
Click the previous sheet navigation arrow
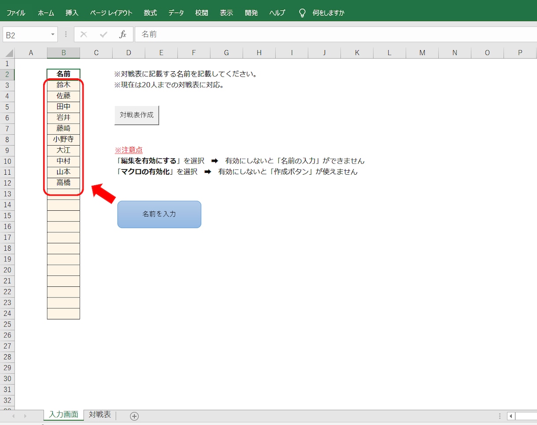[x=13, y=416]
